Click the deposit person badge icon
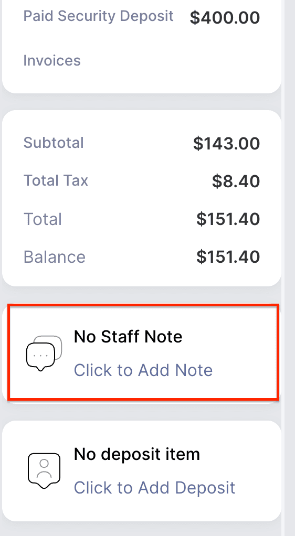This screenshot has height=536, width=295. [x=44, y=471]
